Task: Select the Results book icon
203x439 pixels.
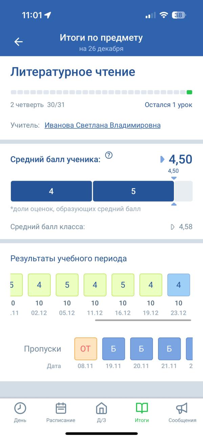Action: pyautogui.click(x=142, y=409)
